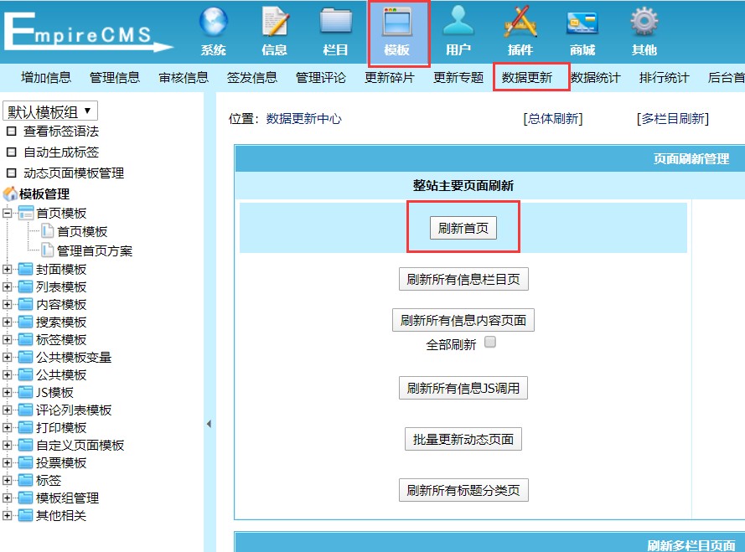
Task: Open the 更新专题 menu item
Action: [458, 77]
